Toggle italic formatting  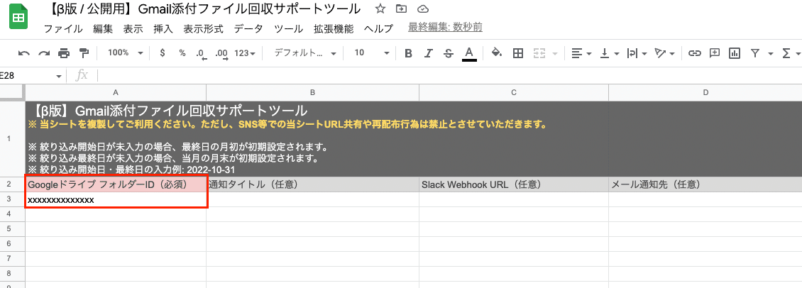[429, 52]
